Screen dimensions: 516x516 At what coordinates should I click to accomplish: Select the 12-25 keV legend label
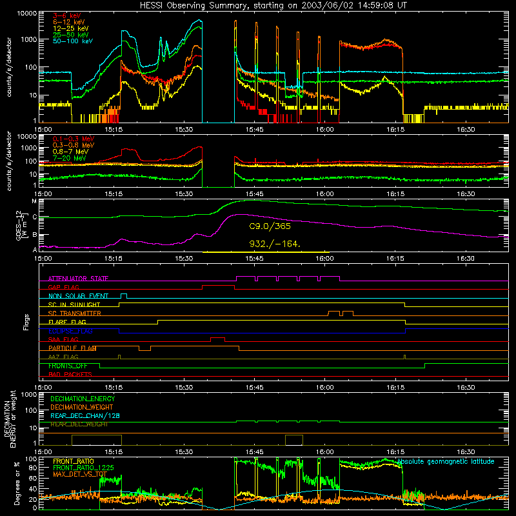pyautogui.click(x=71, y=28)
